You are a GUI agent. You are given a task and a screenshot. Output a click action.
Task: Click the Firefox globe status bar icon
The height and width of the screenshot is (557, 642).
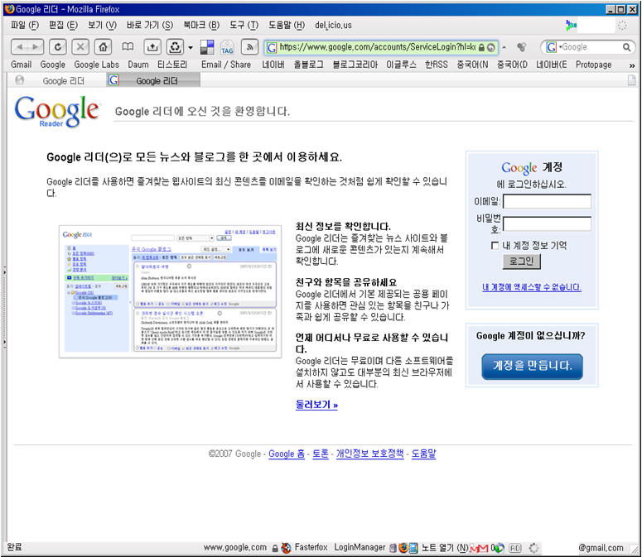pos(403,548)
